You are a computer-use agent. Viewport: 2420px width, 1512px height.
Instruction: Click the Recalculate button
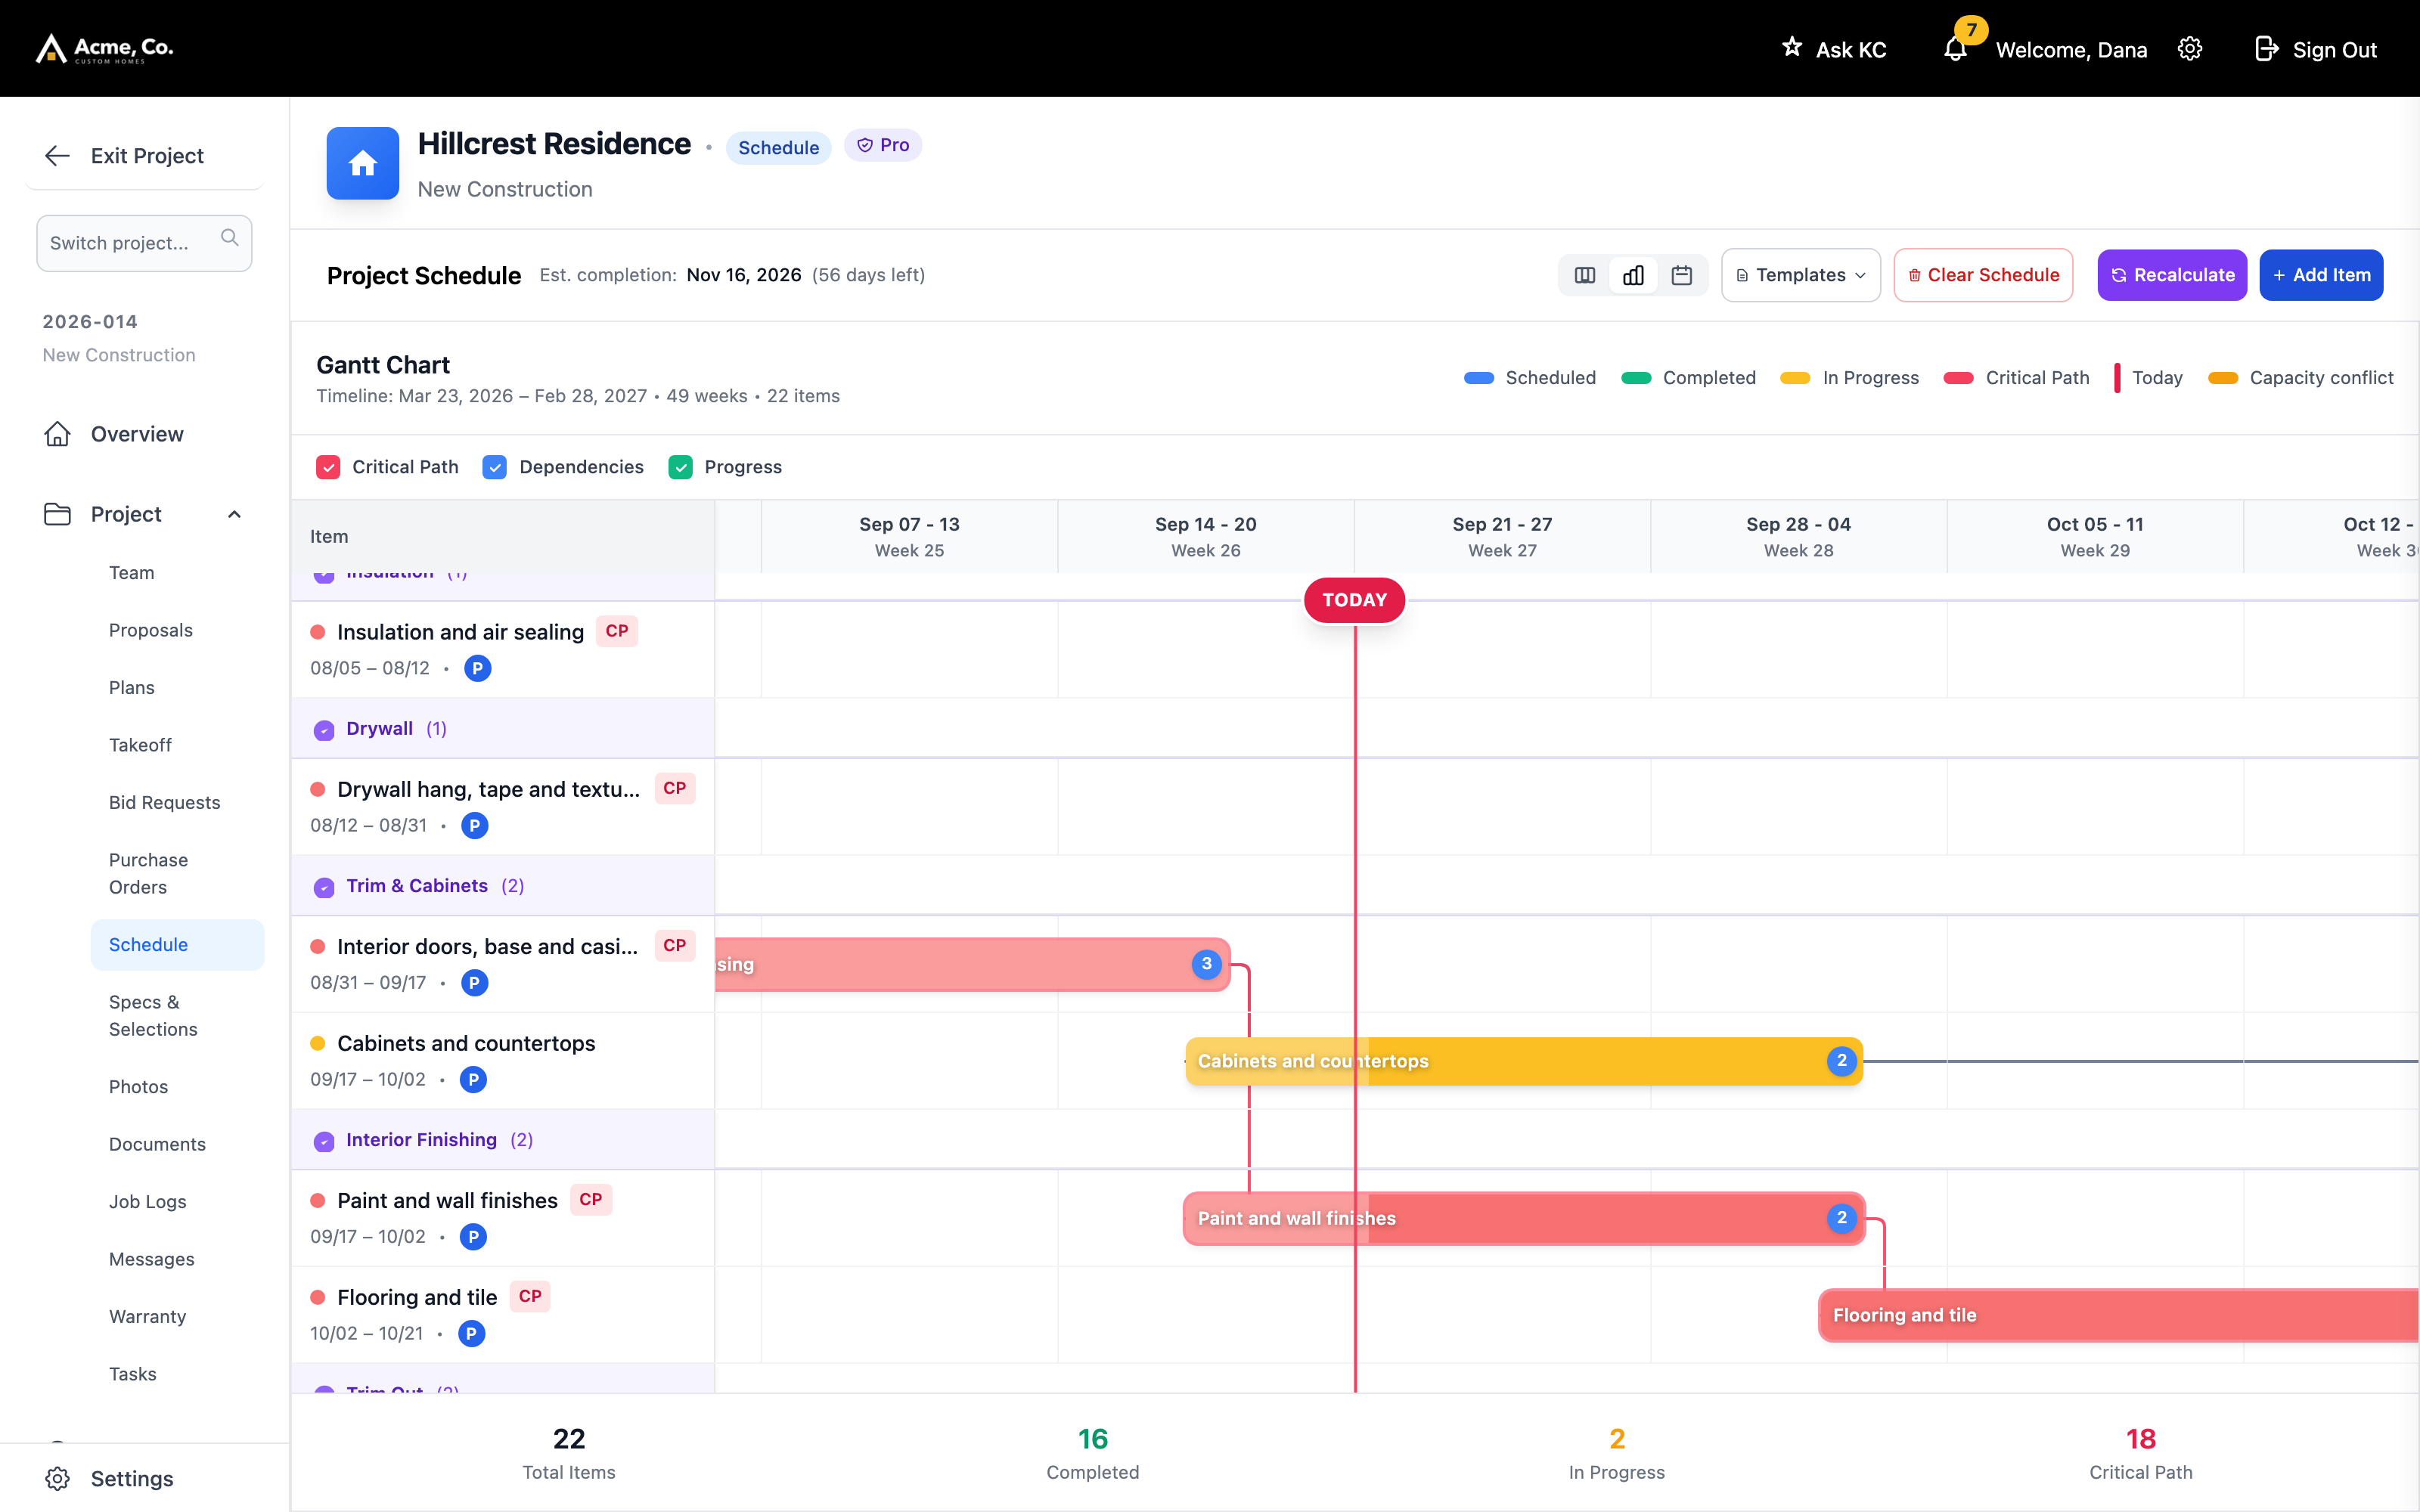(x=2172, y=275)
